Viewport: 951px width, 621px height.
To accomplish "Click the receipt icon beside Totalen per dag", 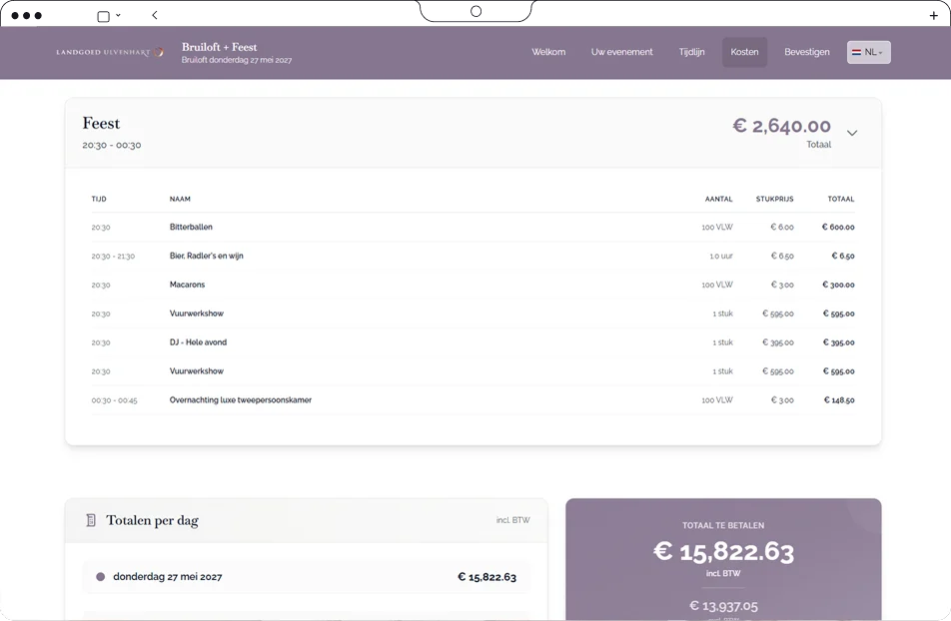I will coord(91,520).
